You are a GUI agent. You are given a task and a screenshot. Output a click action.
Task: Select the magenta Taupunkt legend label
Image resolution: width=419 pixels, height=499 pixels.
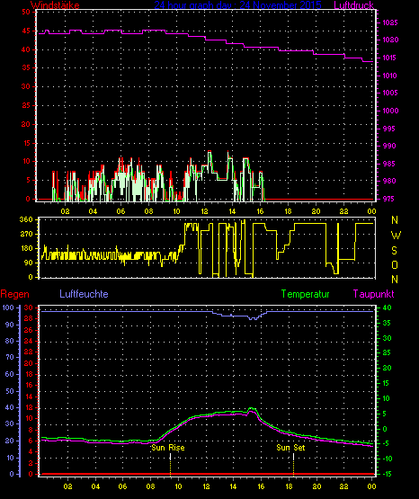[373, 294]
